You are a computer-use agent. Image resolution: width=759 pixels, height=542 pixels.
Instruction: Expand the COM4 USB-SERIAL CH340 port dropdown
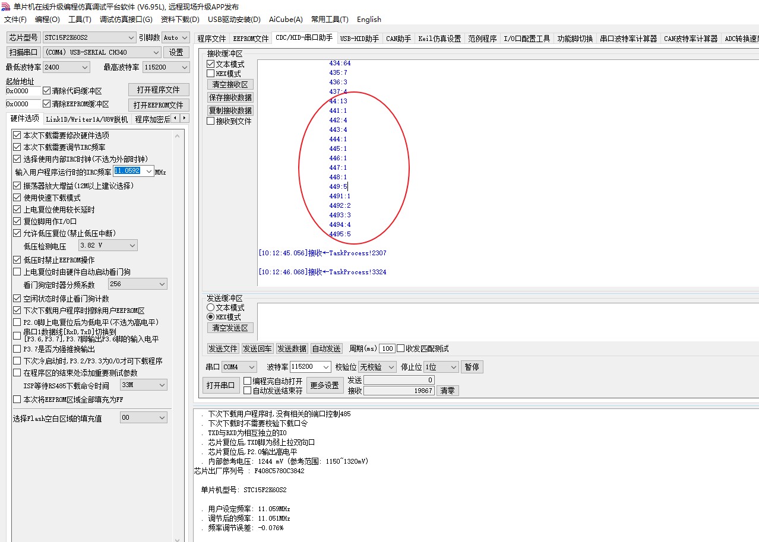[156, 52]
